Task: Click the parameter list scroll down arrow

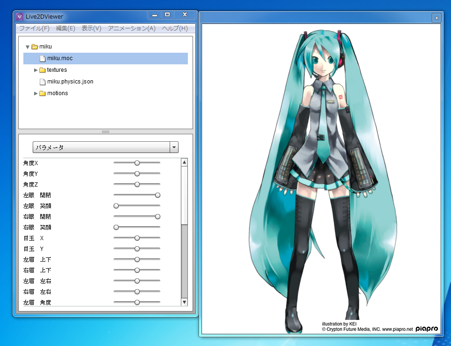Action: (184, 302)
